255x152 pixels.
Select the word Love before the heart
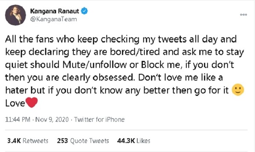point(15,103)
